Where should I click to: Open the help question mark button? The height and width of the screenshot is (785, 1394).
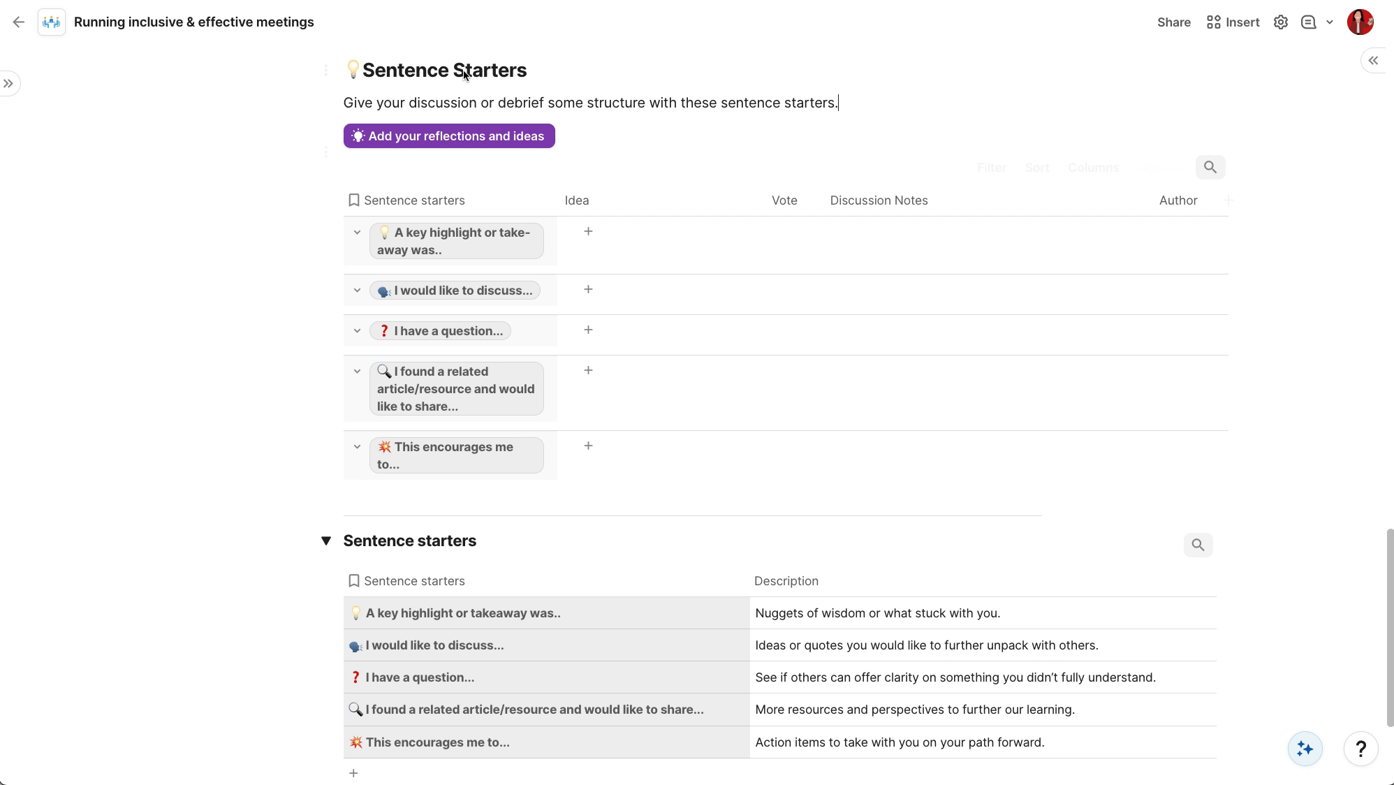point(1360,749)
